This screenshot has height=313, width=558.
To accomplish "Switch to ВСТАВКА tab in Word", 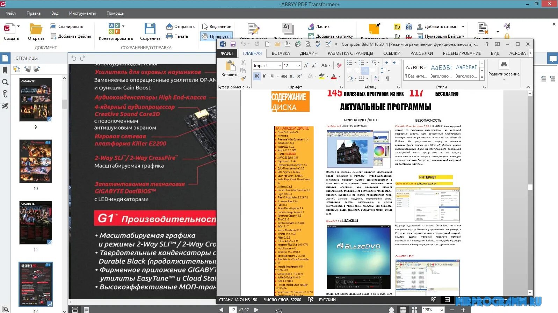I will [281, 53].
